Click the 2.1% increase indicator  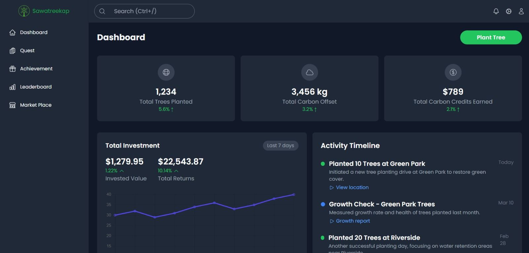[x=453, y=109]
